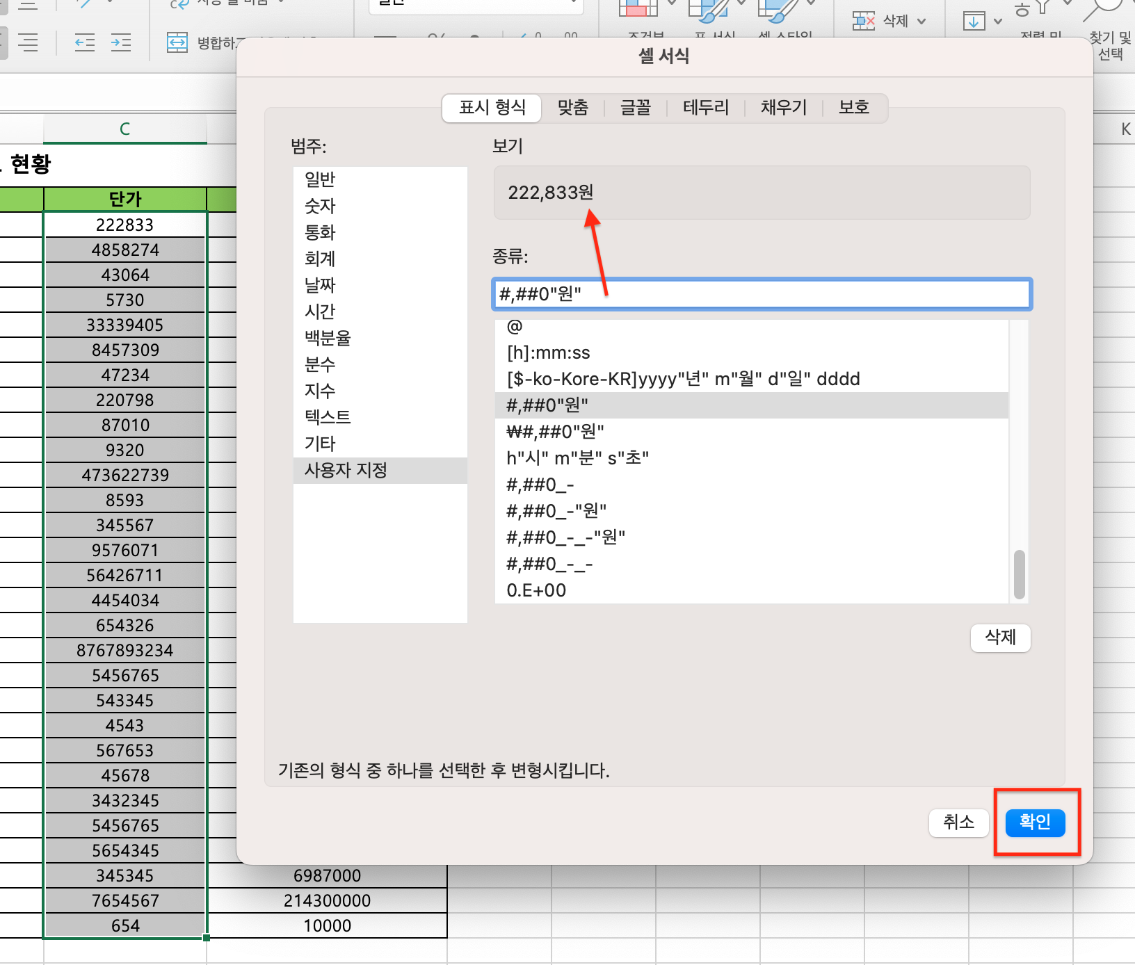Image resolution: width=1135 pixels, height=965 pixels.
Task: Select the 숫자 category
Action: tap(380, 206)
